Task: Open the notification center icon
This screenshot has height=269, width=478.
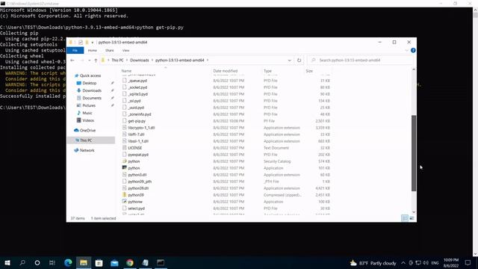Action: (468, 262)
